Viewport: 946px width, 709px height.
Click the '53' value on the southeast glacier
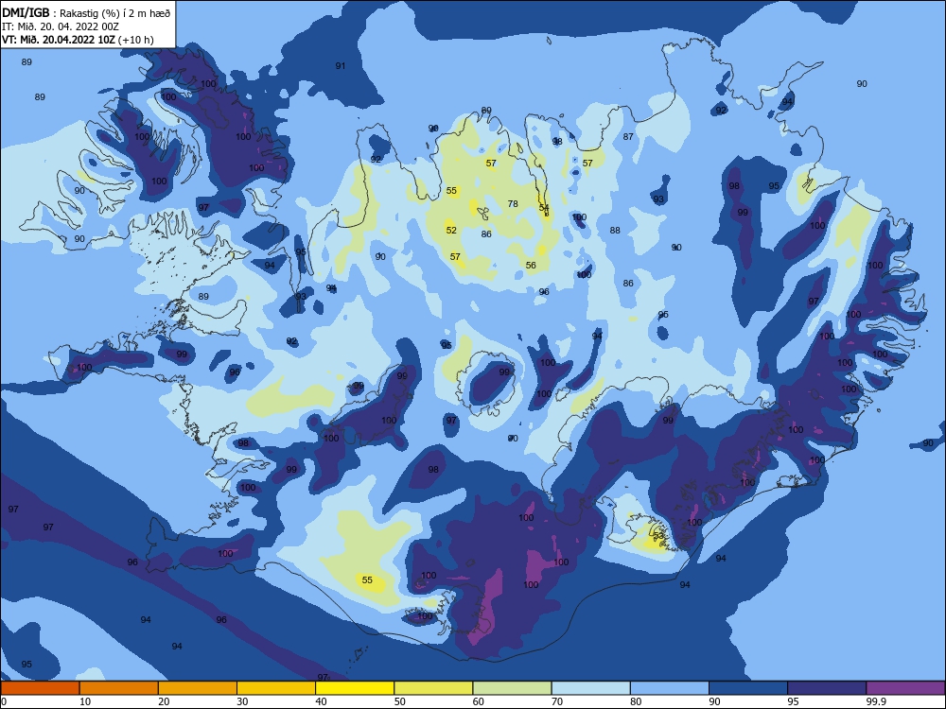click(658, 535)
